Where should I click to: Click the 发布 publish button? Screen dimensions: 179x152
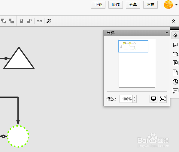pyautogui.click(x=150, y=5)
